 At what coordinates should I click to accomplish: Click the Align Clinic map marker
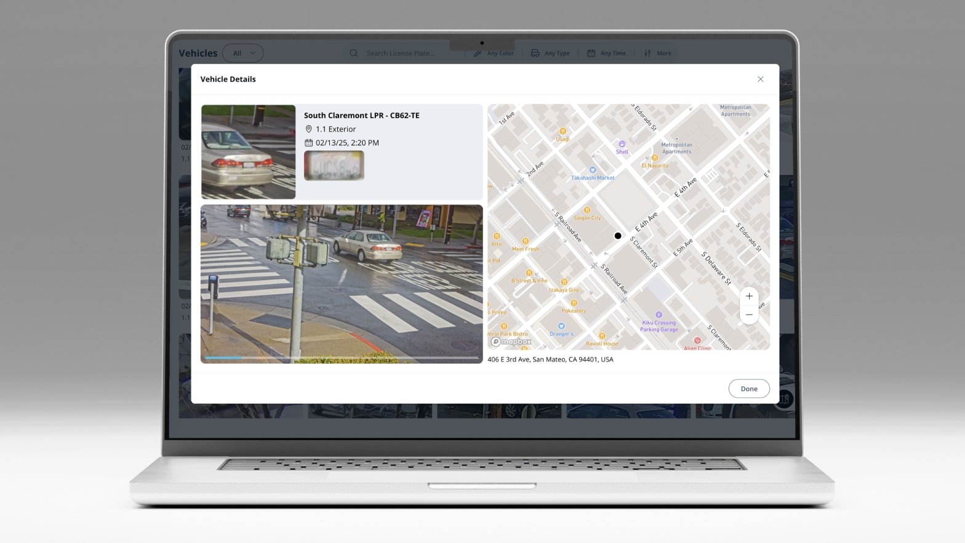(697, 340)
